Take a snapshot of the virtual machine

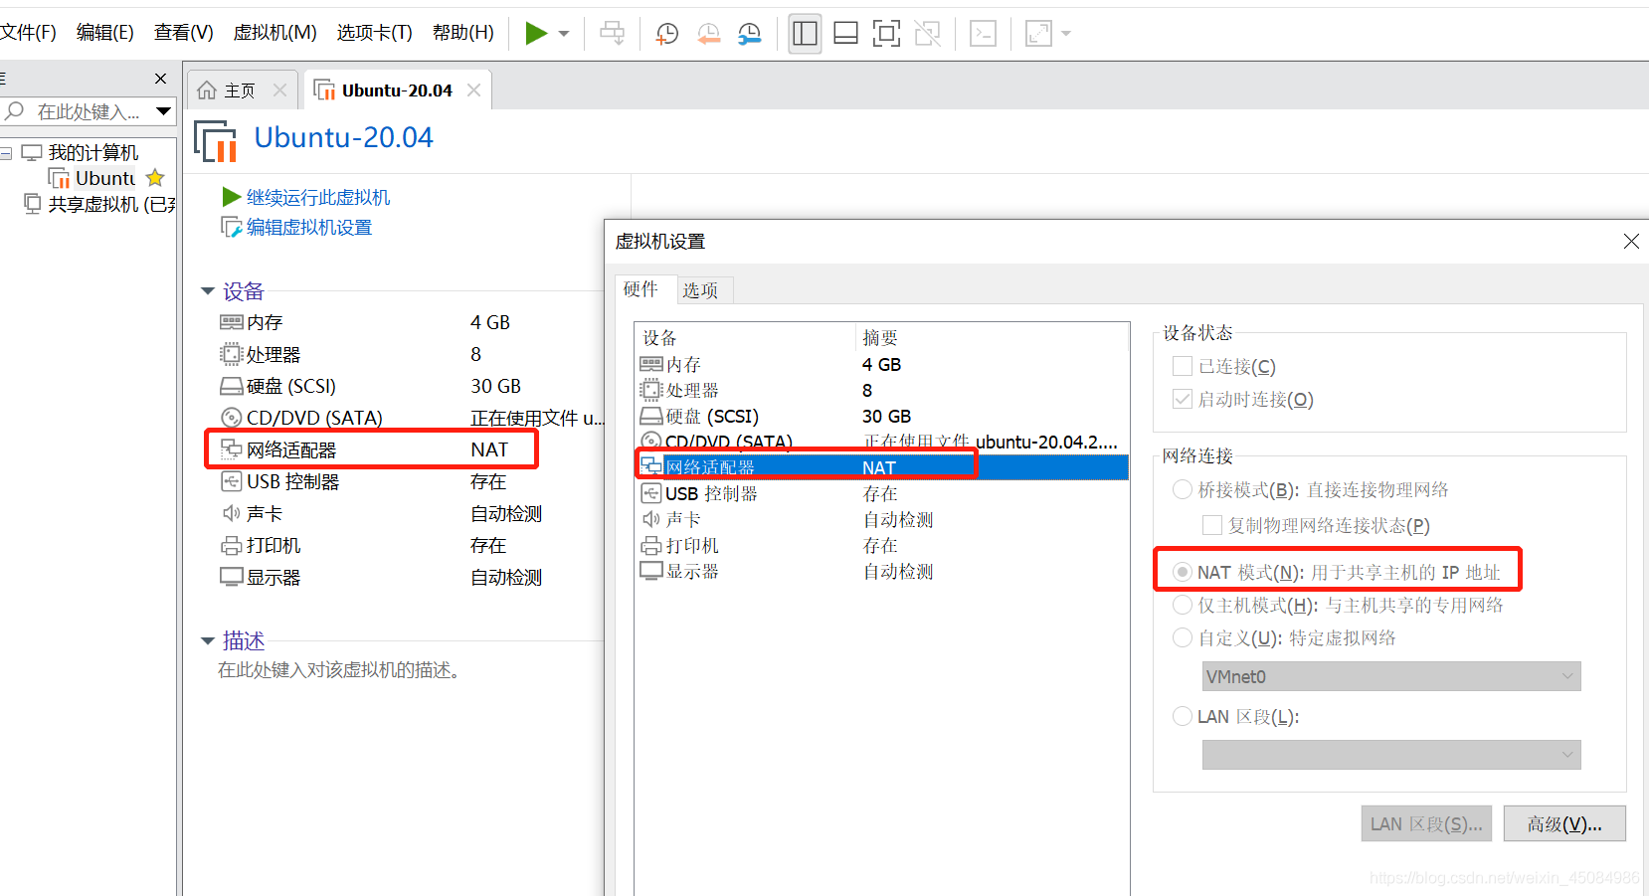[x=665, y=33]
